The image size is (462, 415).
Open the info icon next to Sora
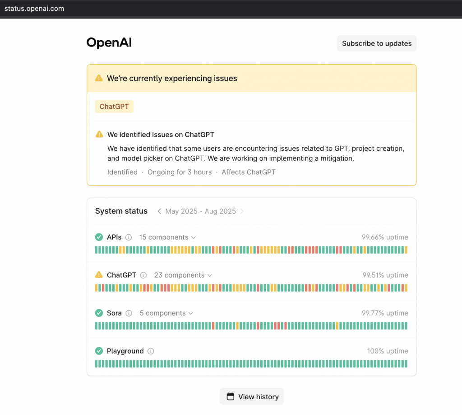click(x=129, y=313)
